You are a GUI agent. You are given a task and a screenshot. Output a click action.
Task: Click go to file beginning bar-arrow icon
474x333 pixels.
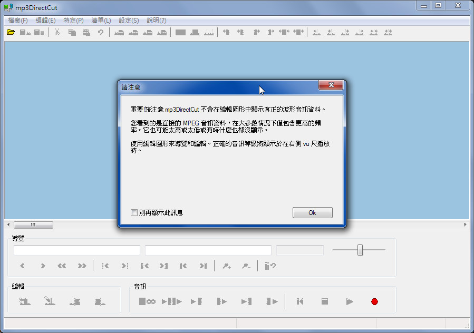183,266
